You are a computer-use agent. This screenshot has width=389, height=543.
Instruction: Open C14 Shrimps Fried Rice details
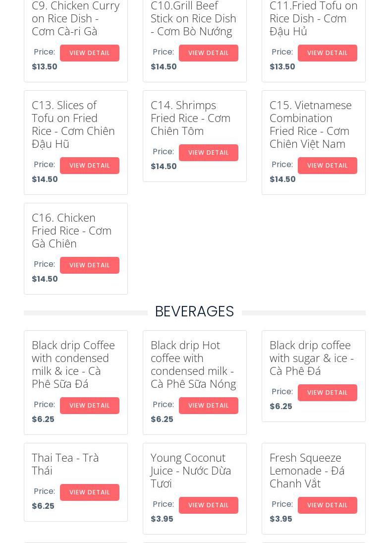208,153
